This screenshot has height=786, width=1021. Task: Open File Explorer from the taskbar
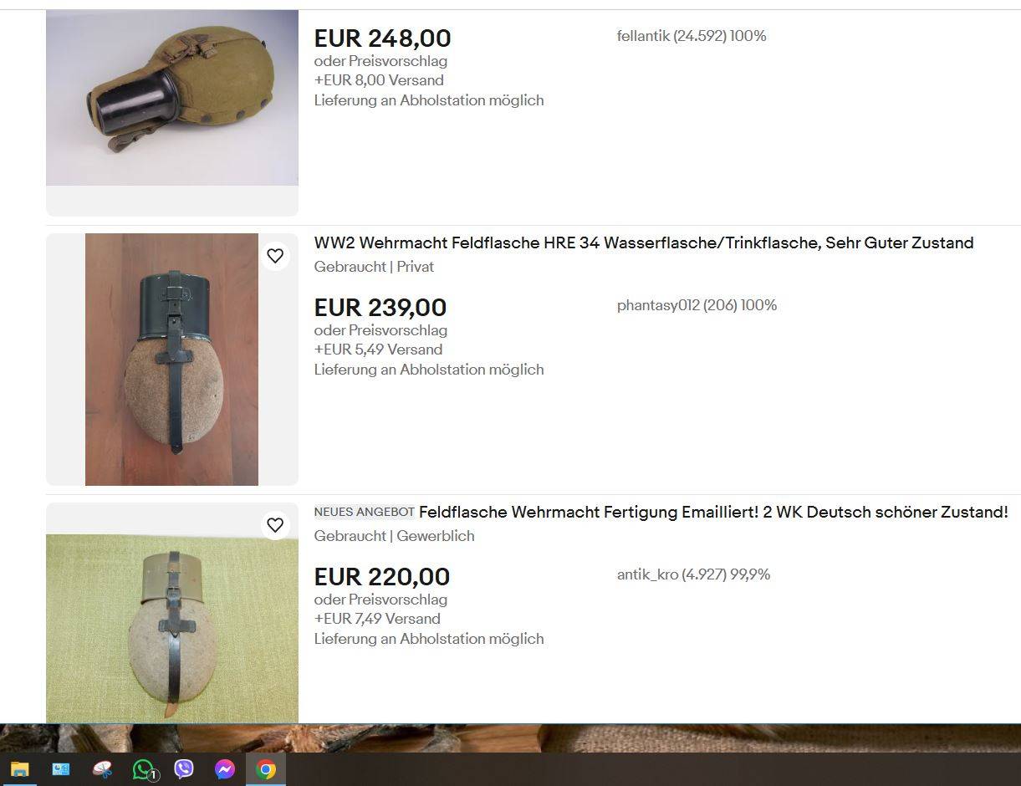tap(20, 769)
